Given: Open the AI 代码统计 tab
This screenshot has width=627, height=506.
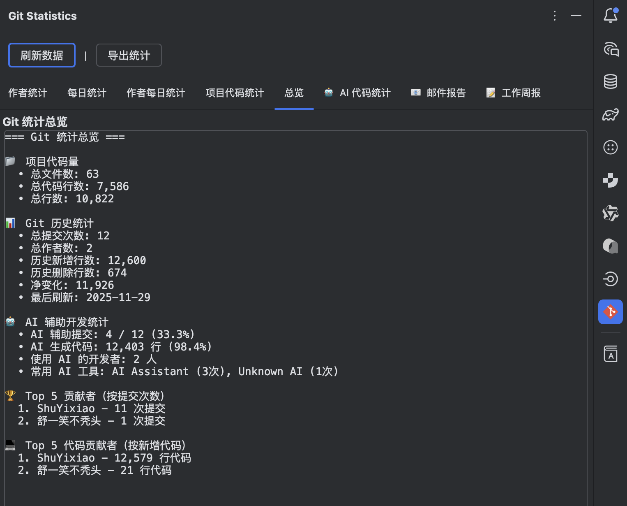Looking at the screenshot, I should (x=357, y=93).
